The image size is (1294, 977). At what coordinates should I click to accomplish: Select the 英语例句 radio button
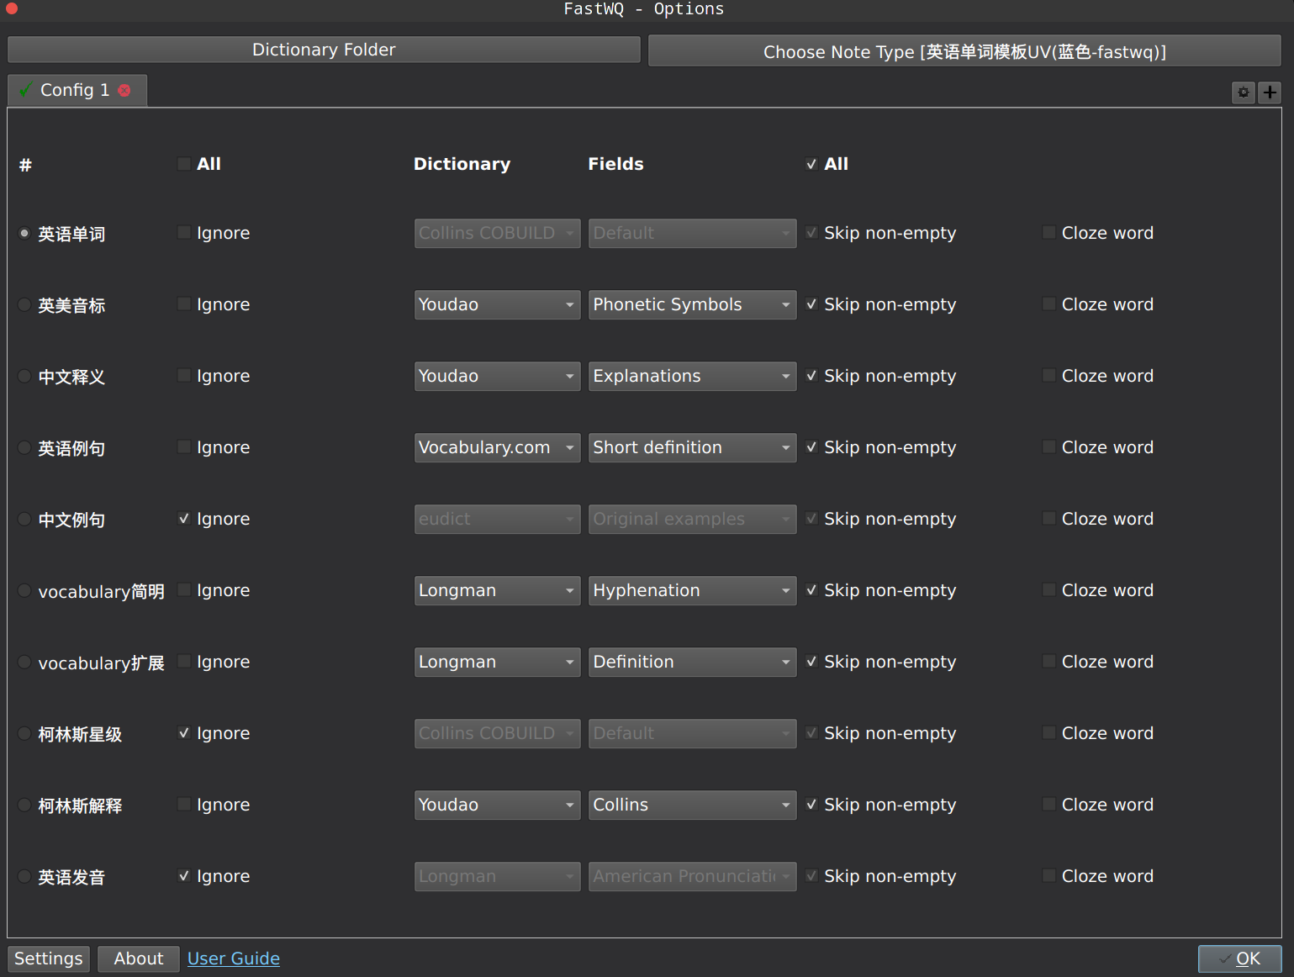25,448
